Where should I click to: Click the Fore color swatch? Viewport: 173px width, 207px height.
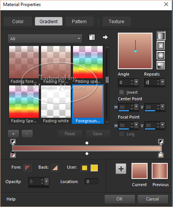pos(28,168)
